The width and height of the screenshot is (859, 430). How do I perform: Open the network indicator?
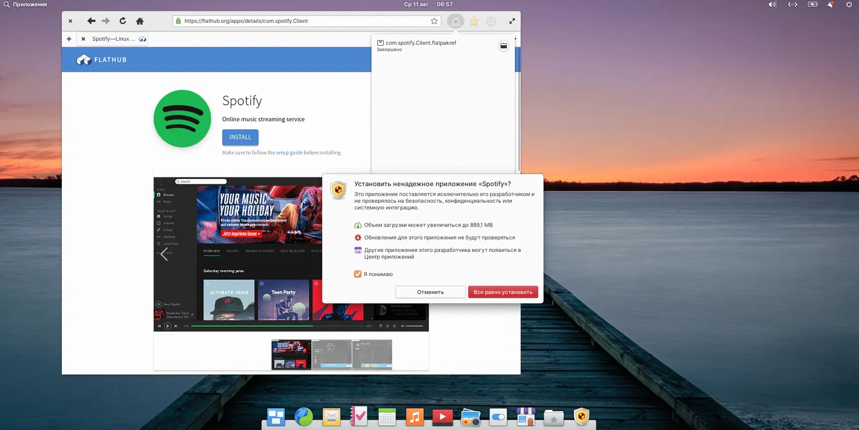(793, 5)
